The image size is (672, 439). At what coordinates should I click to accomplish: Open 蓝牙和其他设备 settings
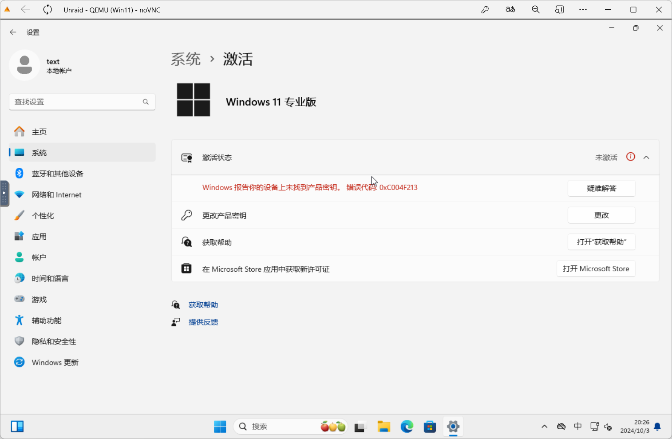[82, 174]
